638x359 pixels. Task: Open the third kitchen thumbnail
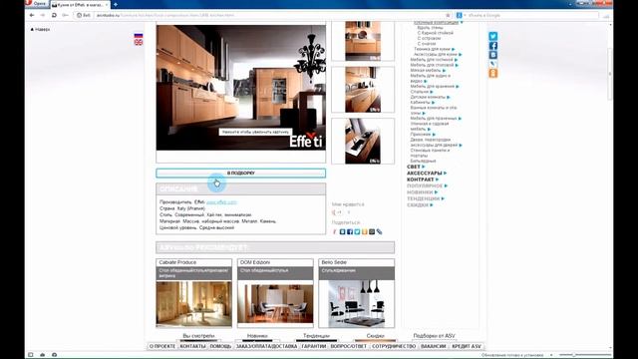[363, 142]
